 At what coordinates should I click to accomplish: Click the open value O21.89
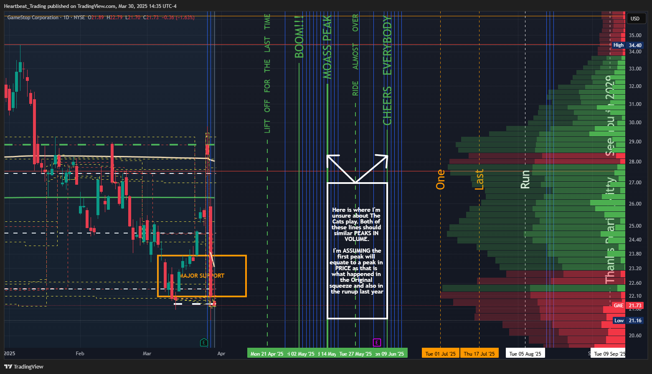pos(96,18)
